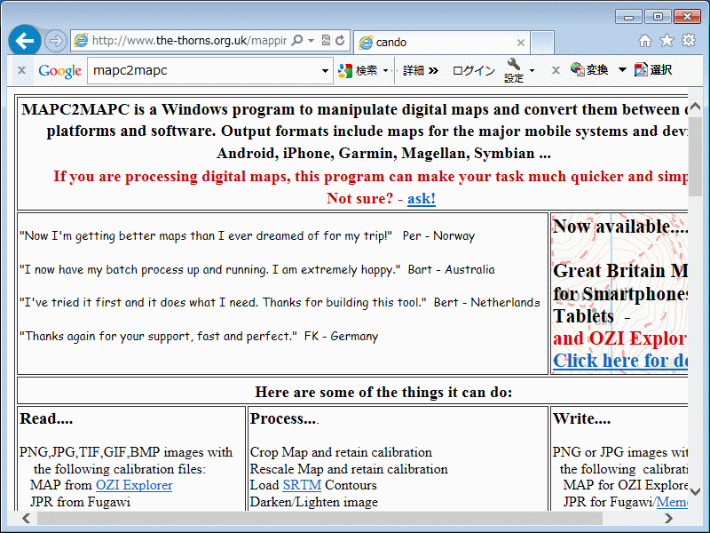Click the 変換 convert toolbar button

(589, 70)
